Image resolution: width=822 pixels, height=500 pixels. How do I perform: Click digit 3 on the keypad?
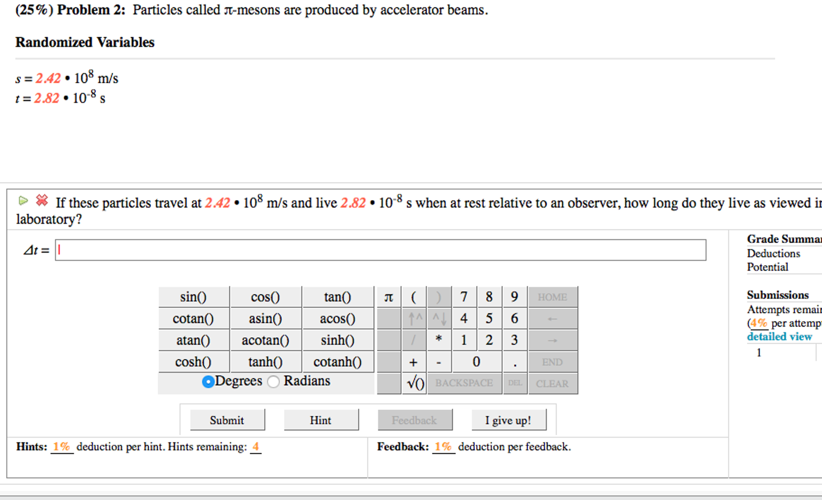coord(515,340)
